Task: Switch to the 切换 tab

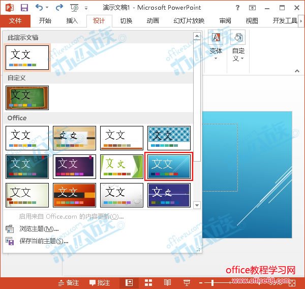Action: point(126,21)
